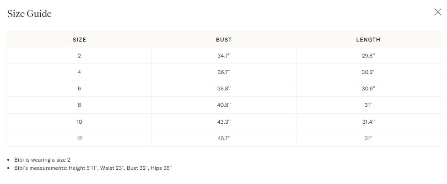Select the size 8 cell

click(79, 105)
